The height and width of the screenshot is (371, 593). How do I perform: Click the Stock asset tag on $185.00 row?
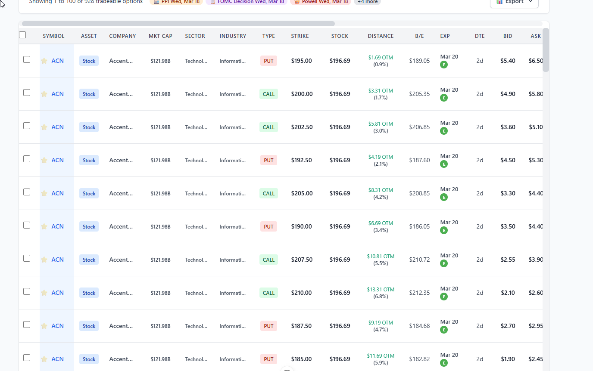[89, 359]
